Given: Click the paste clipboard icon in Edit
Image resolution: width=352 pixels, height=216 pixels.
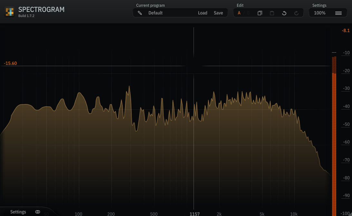Looking at the screenshot, I should click(272, 13).
